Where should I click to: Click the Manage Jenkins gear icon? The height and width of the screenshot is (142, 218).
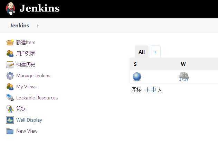10,76
